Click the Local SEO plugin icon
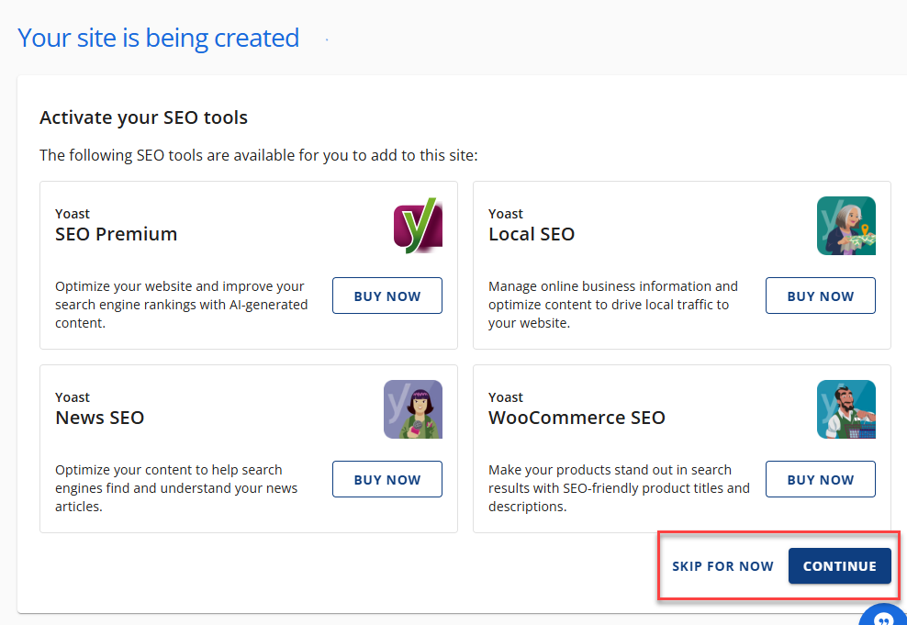907x625 pixels. pos(845,226)
